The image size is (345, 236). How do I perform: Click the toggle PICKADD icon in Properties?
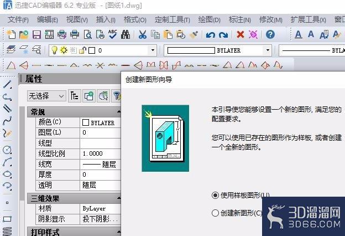[x=89, y=96]
